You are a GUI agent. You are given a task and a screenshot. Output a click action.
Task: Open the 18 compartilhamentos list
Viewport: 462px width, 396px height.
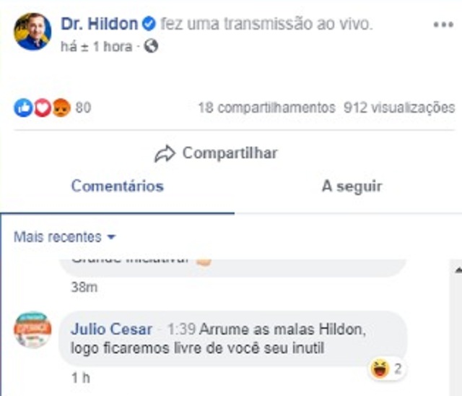pyautogui.click(x=266, y=108)
